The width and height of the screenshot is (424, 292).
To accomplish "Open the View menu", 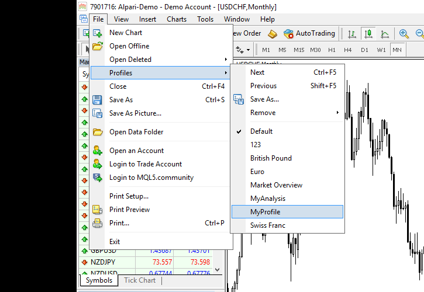I will [121, 19].
